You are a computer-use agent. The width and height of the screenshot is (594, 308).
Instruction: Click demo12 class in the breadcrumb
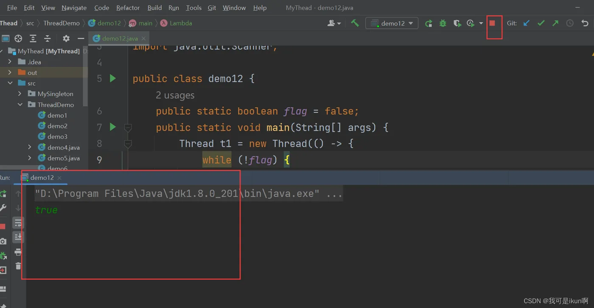coord(105,23)
